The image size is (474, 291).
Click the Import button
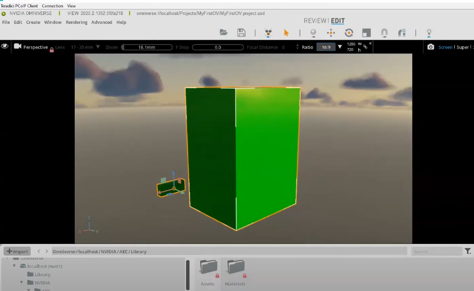point(17,251)
